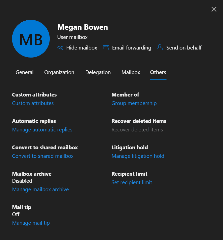The height and width of the screenshot is (240, 223).
Task: Click the Send on behalf person icon
Action: (160, 47)
